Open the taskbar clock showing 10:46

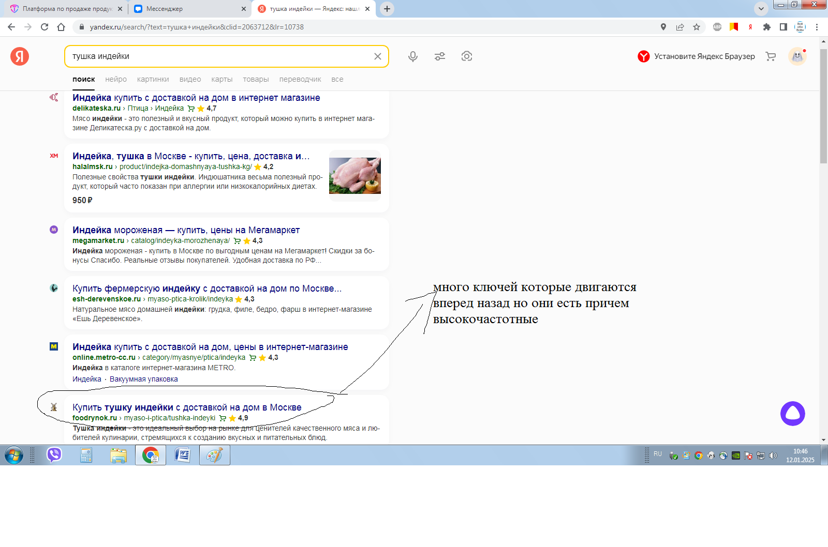click(800, 455)
